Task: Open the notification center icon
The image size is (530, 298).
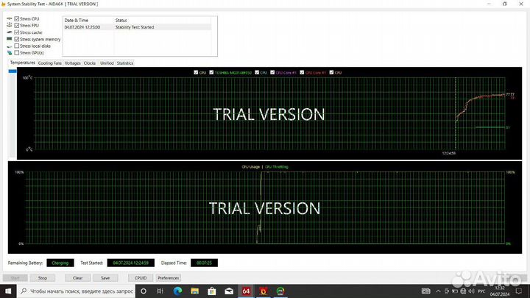Action: [x=519, y=291]
